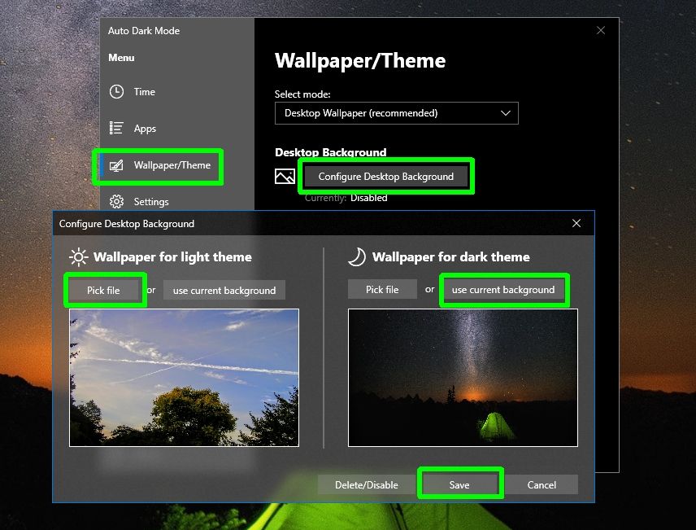The image size is (696, 530).
Task: Cancel the Configure Desktop Background dialog
Action: (542, 484)
